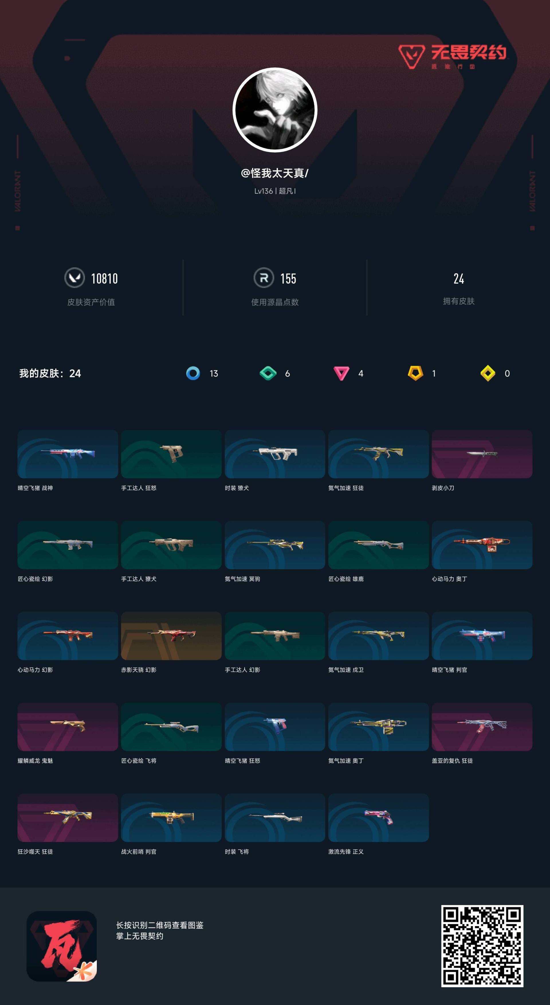Click the orange pentagon rarity tier icon
This screenshot has height=1005, width=550.
(415, 373)
